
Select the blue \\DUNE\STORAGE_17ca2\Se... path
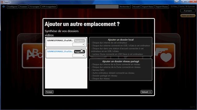pyautogui.click(x=60, y=51)
